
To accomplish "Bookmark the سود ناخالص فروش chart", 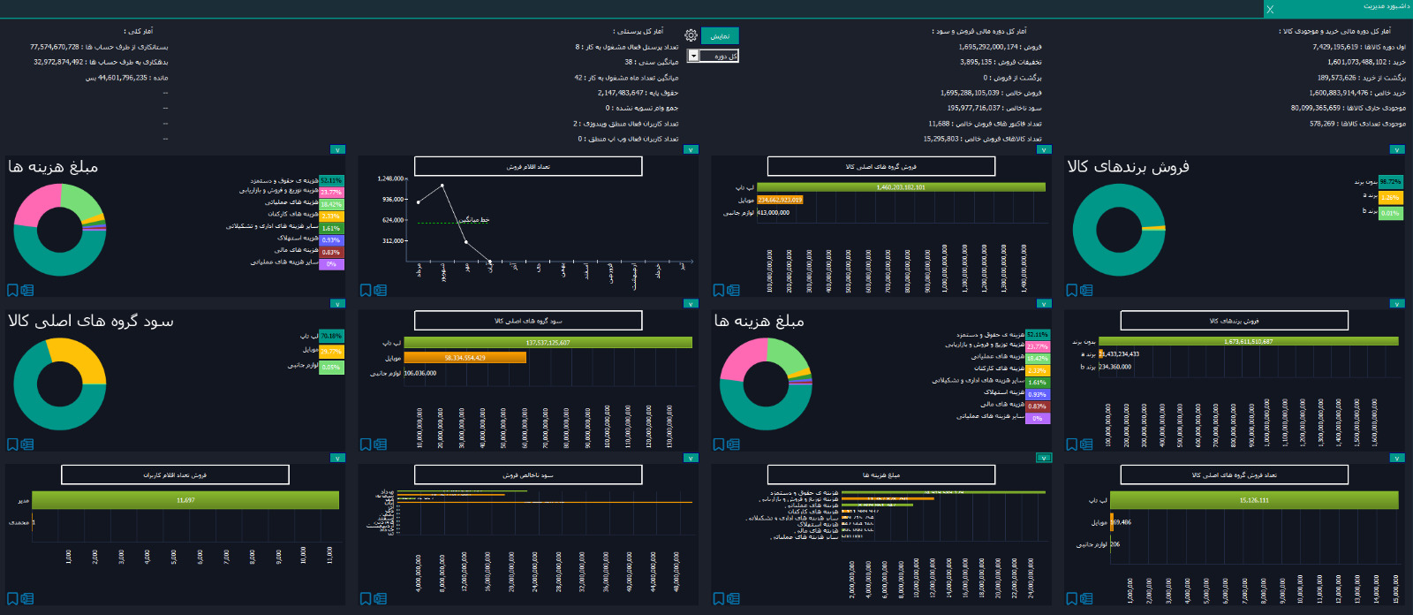I will [x=366, y=598].
